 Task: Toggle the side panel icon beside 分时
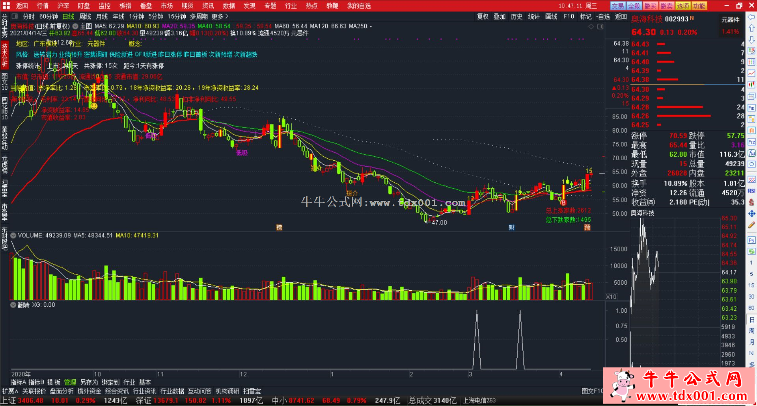(15, 17)
